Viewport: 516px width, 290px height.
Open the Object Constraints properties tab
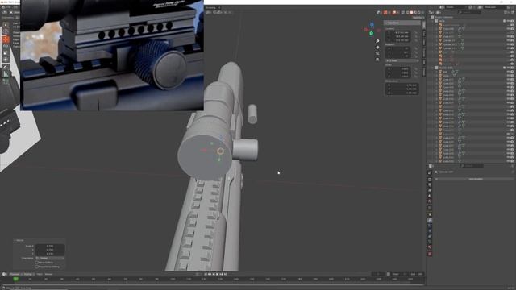[x=430, y=236]
